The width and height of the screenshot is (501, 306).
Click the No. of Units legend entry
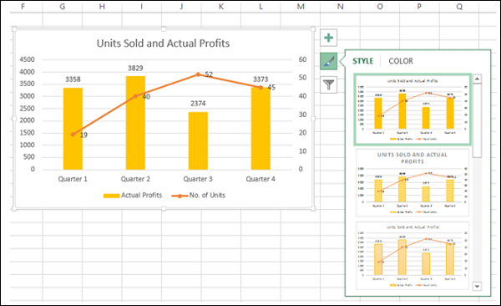point(199,196)
